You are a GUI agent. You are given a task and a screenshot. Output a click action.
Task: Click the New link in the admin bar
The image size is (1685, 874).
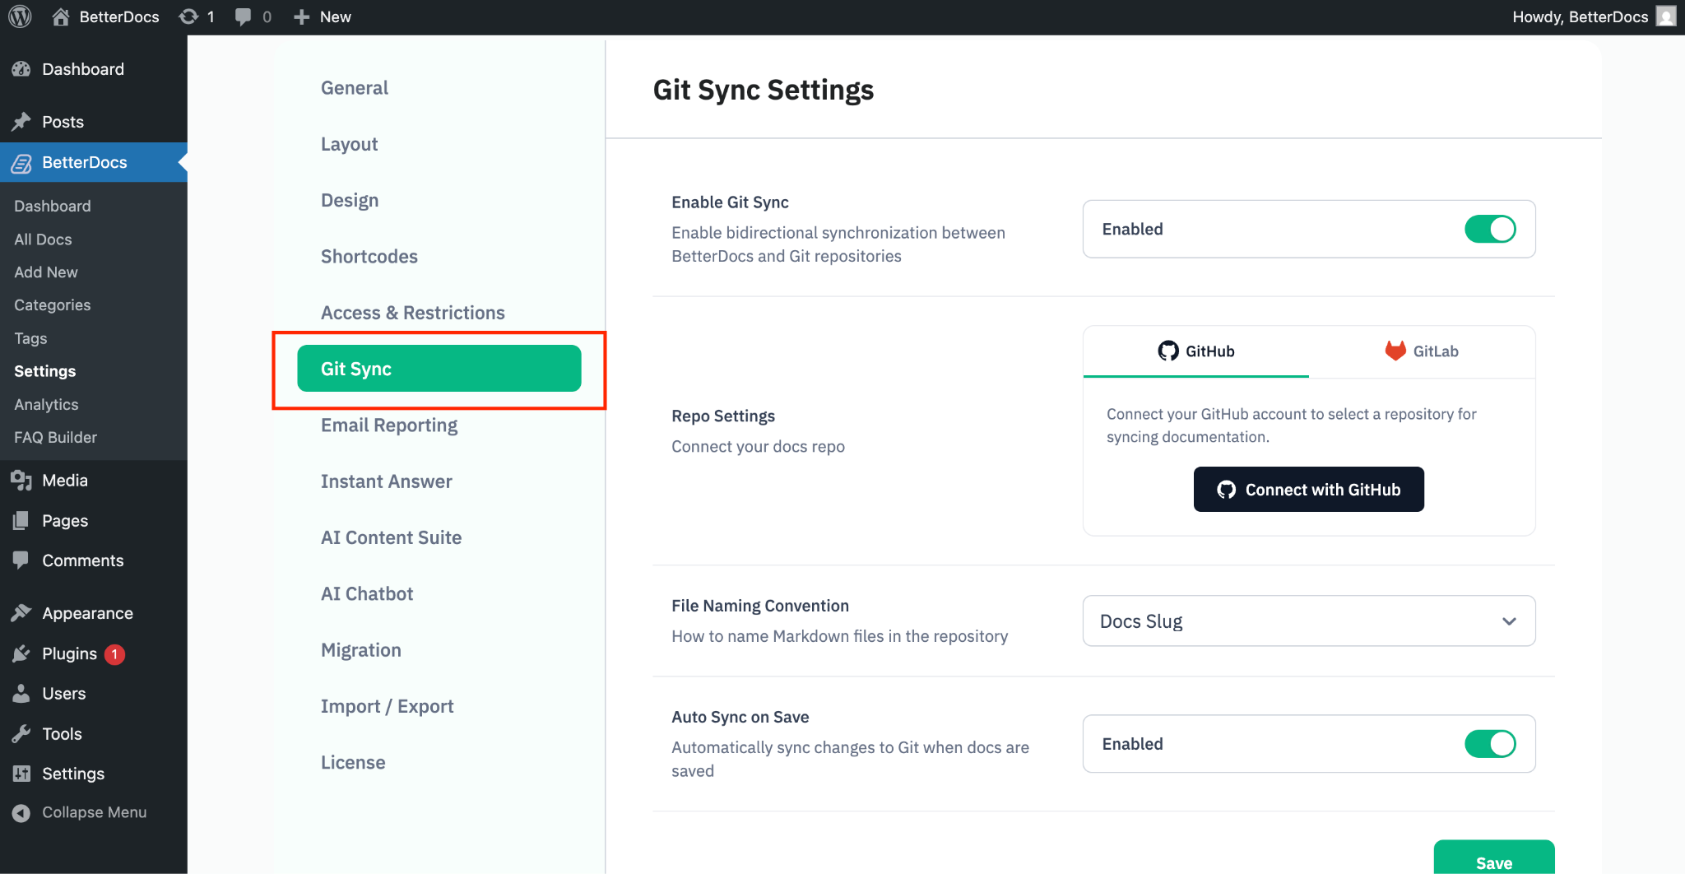point(336,16)
